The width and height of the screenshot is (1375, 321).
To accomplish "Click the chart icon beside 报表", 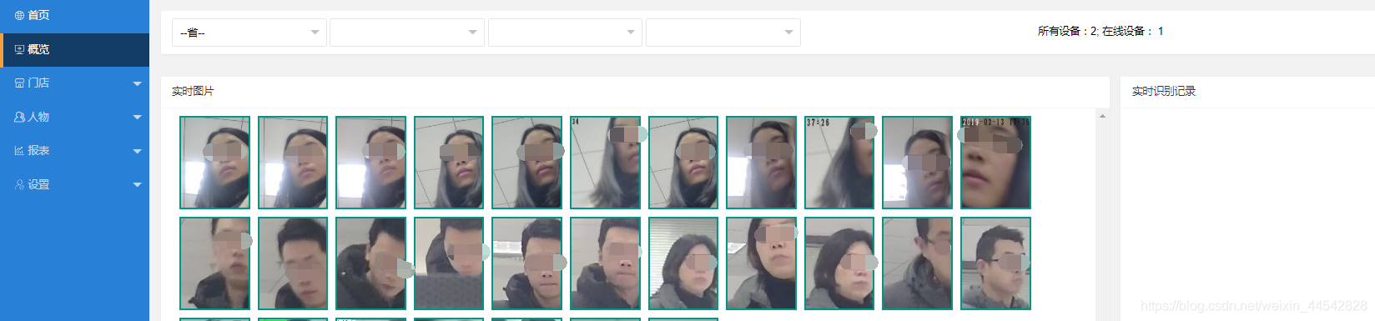I will [x=19, y=151].
